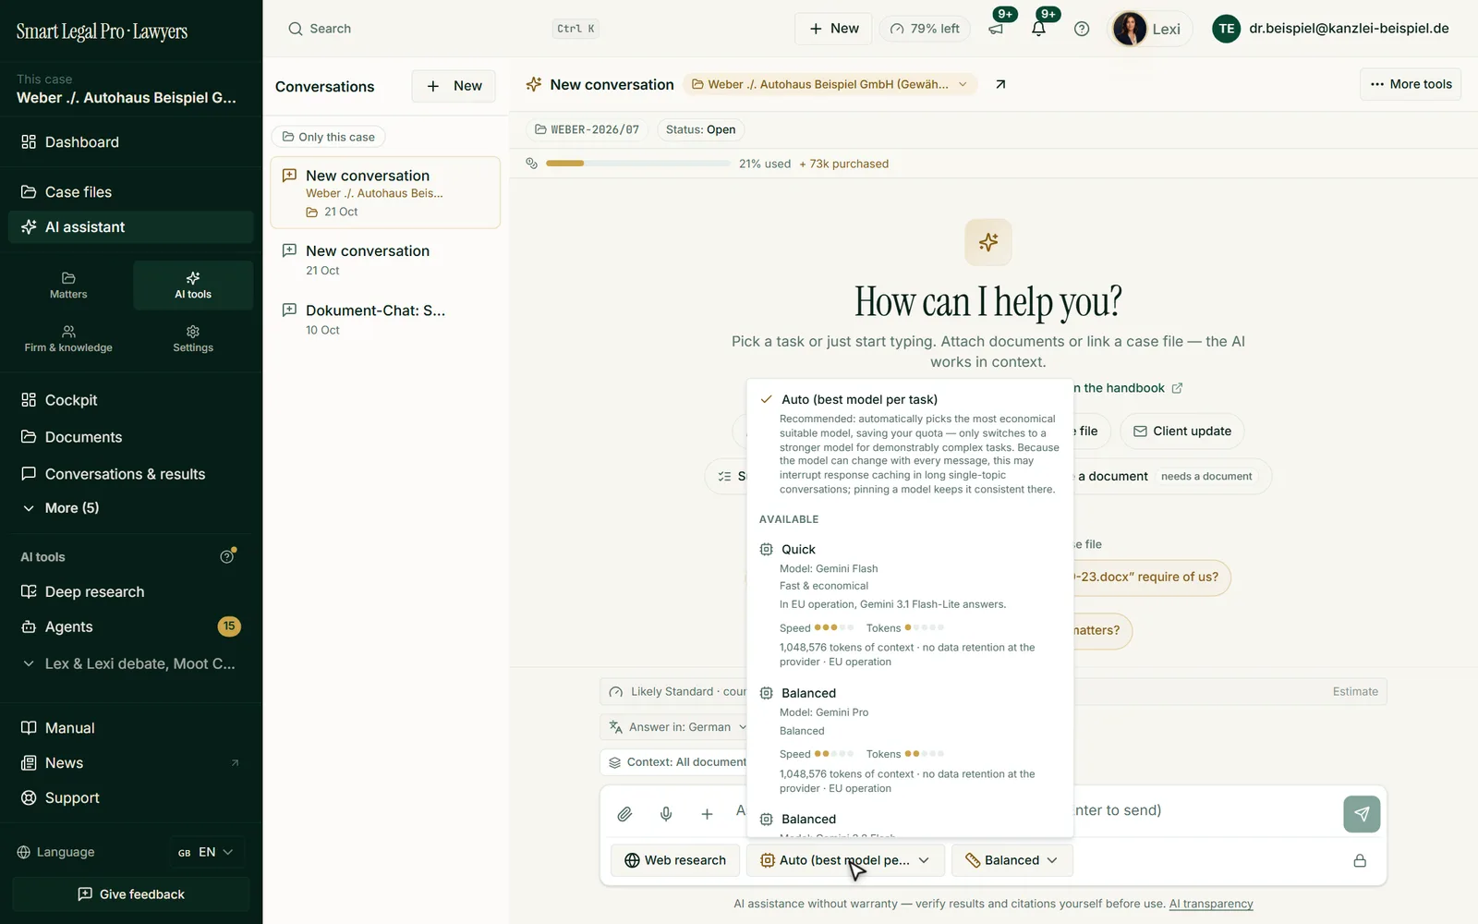
Task: Click the microphone dictation icon
Action: 666,814
